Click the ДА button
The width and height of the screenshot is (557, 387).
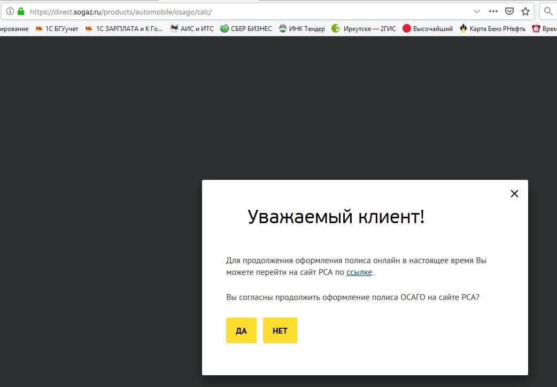click(x=241, y=330)
